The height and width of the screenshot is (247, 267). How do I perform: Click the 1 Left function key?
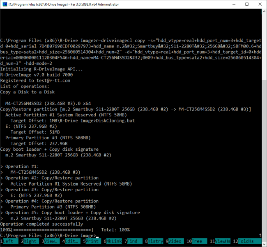(x=9, y=241)
